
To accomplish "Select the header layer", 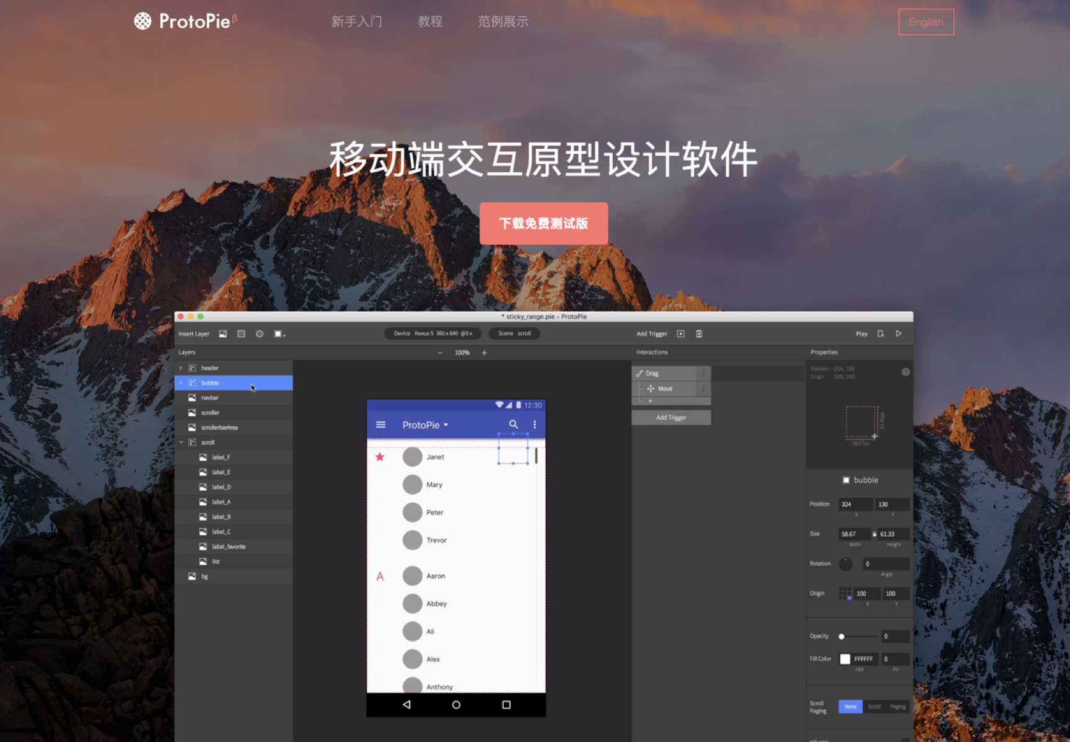I will click(234, 368).
